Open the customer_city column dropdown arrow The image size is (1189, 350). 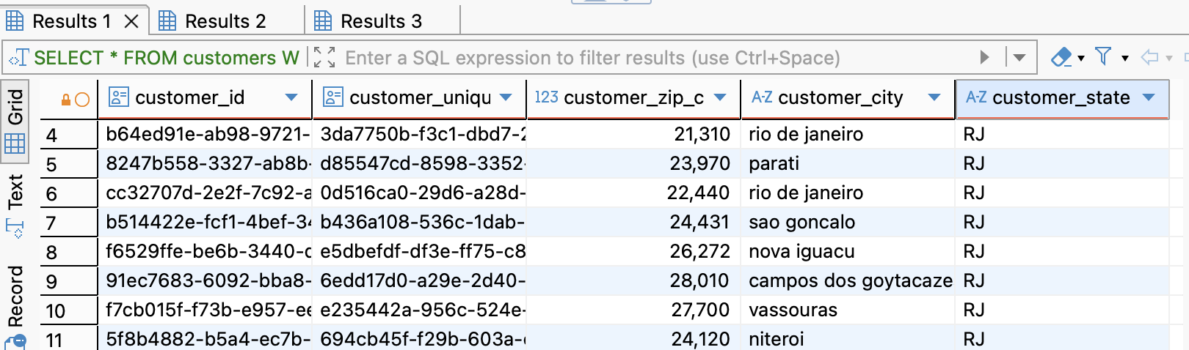click(x=934, y=97)
